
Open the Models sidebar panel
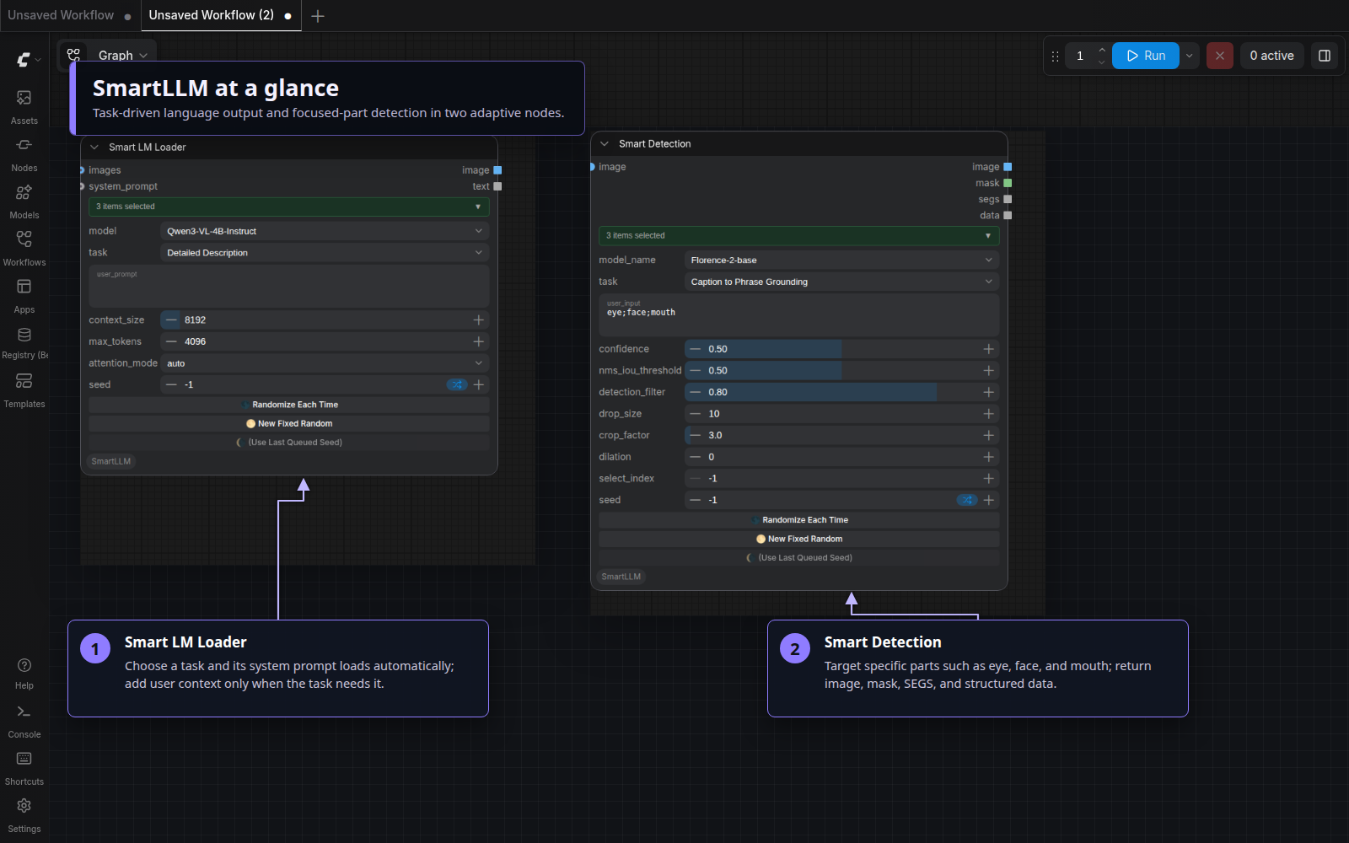[24, 202]
